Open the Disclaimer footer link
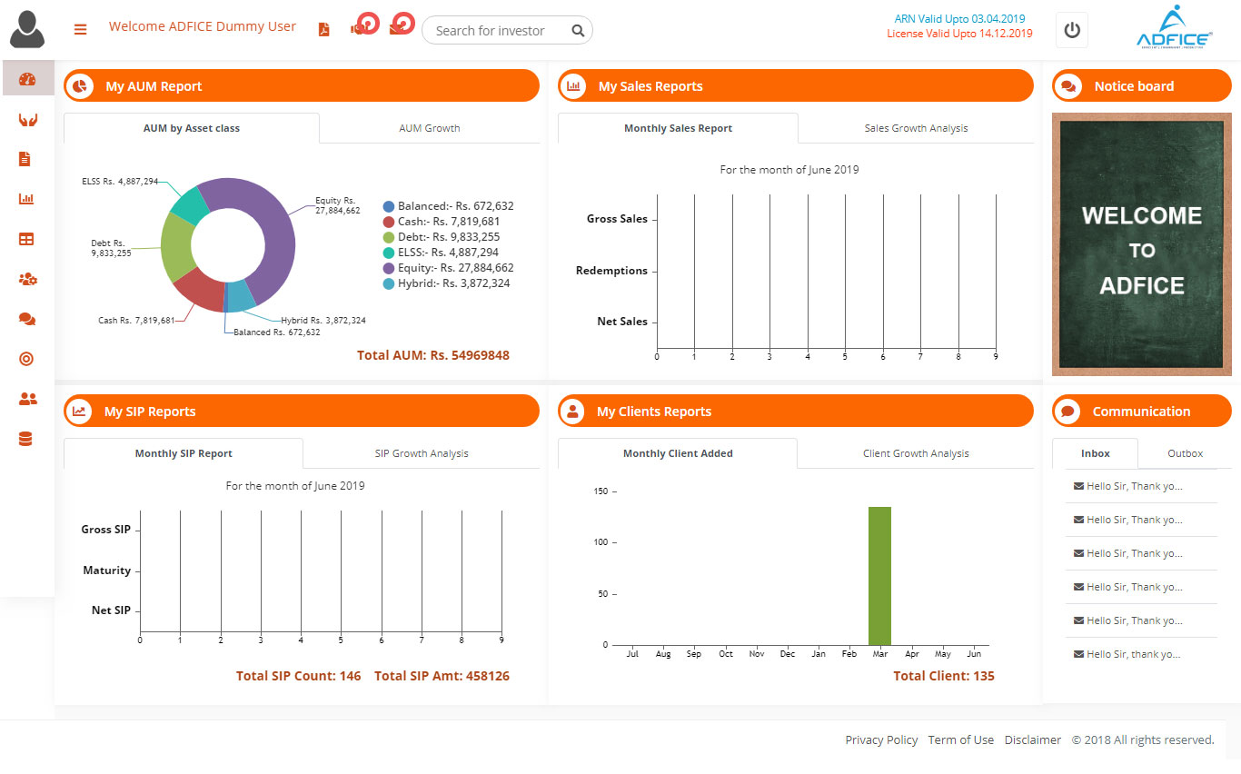The width and height of the screenshot is (1241, 774). (1032, 739)
